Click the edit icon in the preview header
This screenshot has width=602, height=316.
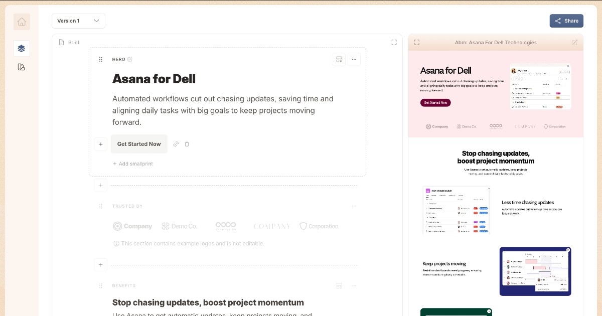pyautogui.click(x=574, y=43)
